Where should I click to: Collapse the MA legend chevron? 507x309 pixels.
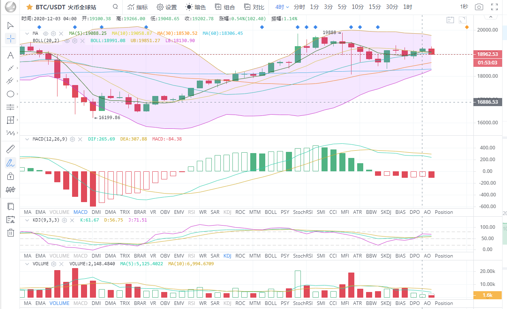click(27, 33)
